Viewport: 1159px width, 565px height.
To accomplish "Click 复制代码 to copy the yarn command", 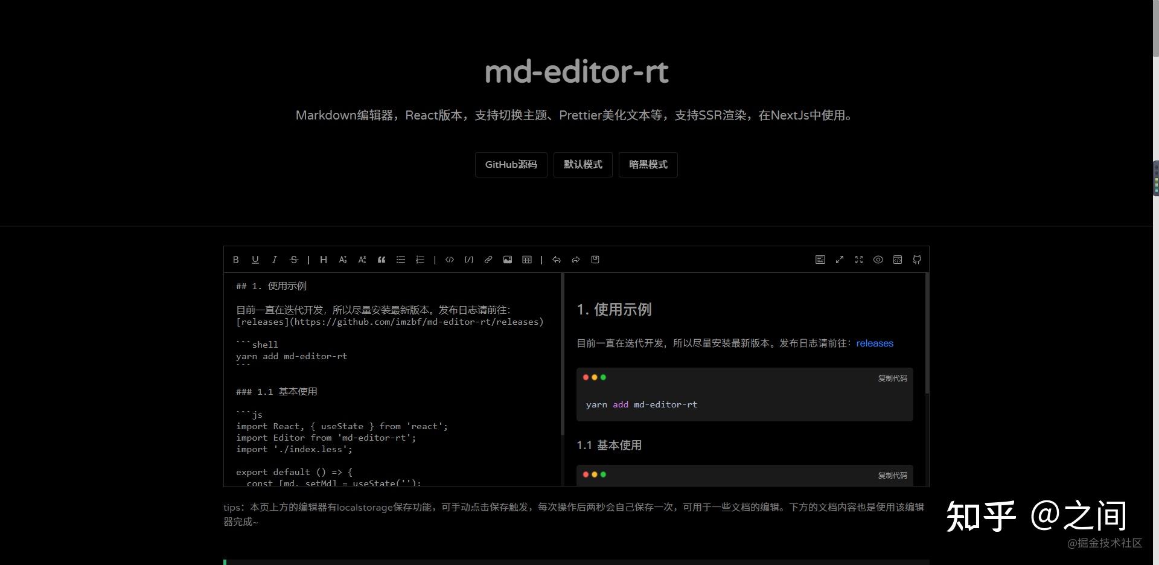I will click(x=892, y=378).
